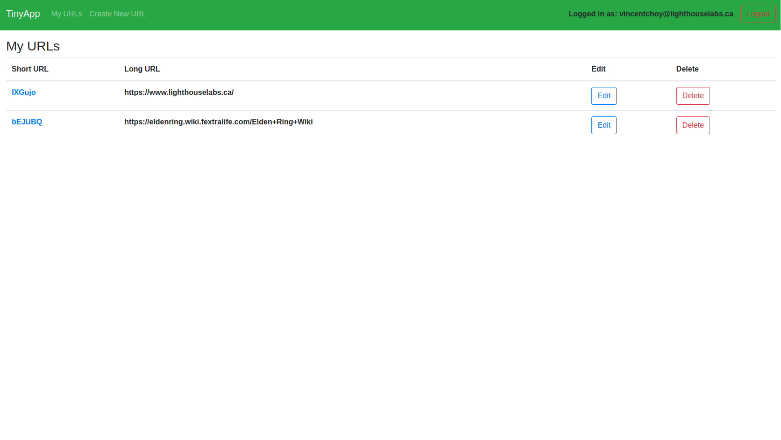The height and width of the screenshot is (440, 781).
Task: Open the Create New URL page
Action: coord(117,14)
